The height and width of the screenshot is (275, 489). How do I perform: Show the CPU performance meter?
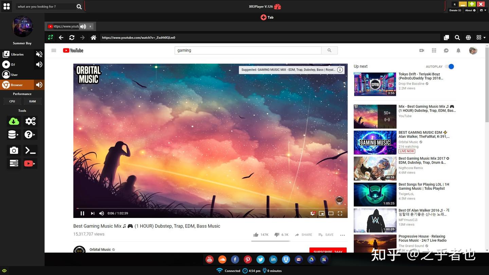pos(12,101)
